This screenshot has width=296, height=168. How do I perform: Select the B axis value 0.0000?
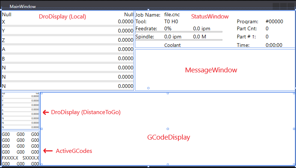125,58
